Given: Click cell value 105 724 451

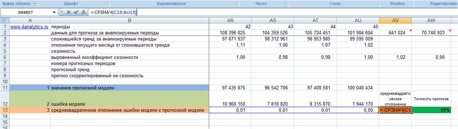Looking at the screenshot, I should coord(315,33).
